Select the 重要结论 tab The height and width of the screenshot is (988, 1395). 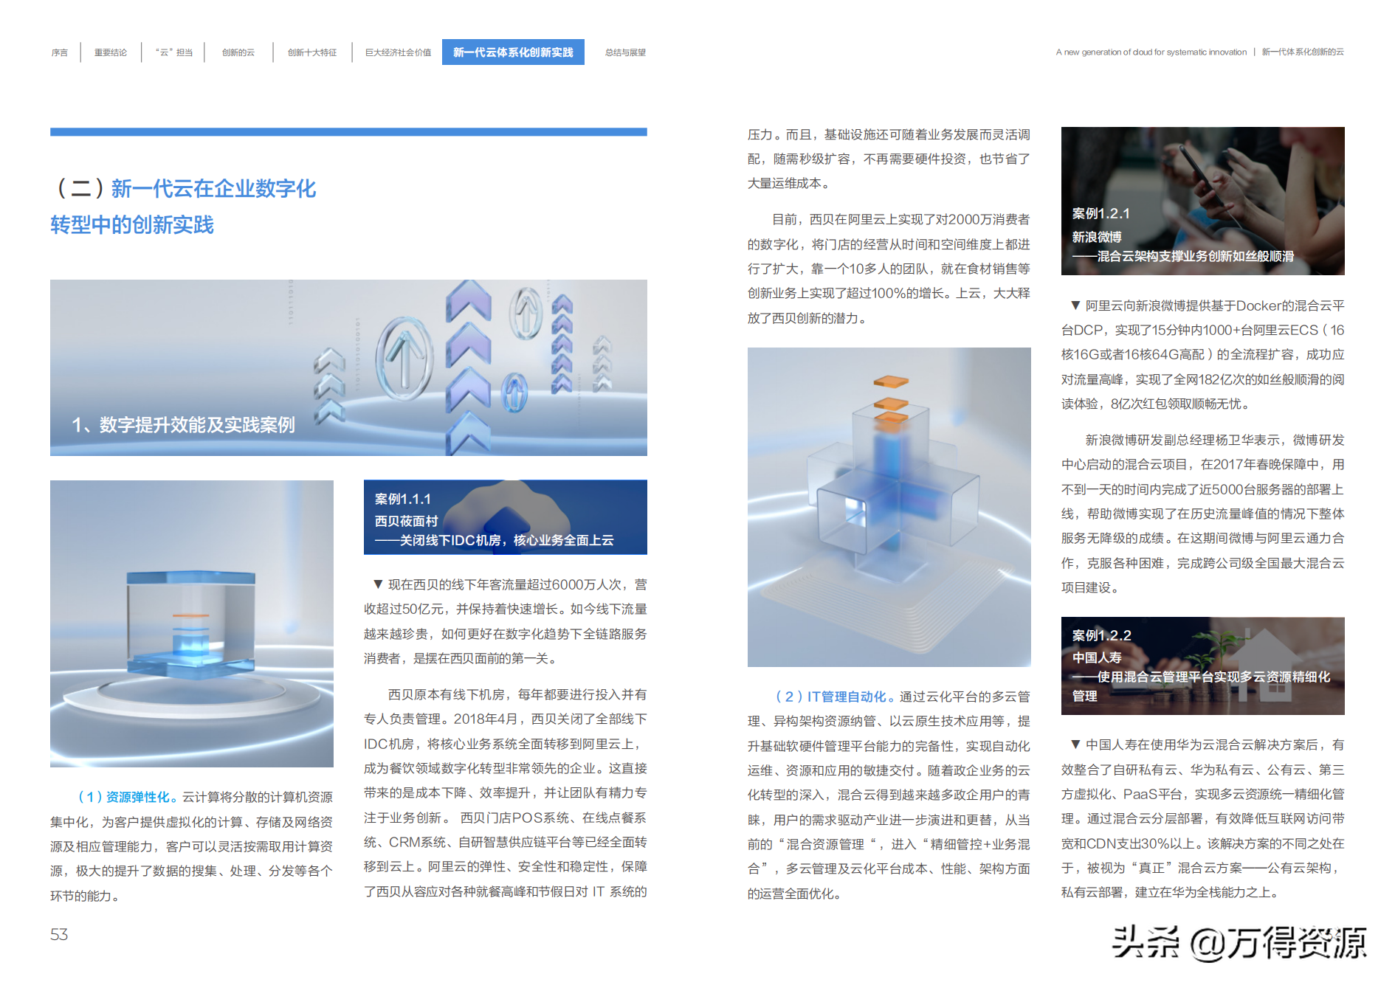click(111, 52)
